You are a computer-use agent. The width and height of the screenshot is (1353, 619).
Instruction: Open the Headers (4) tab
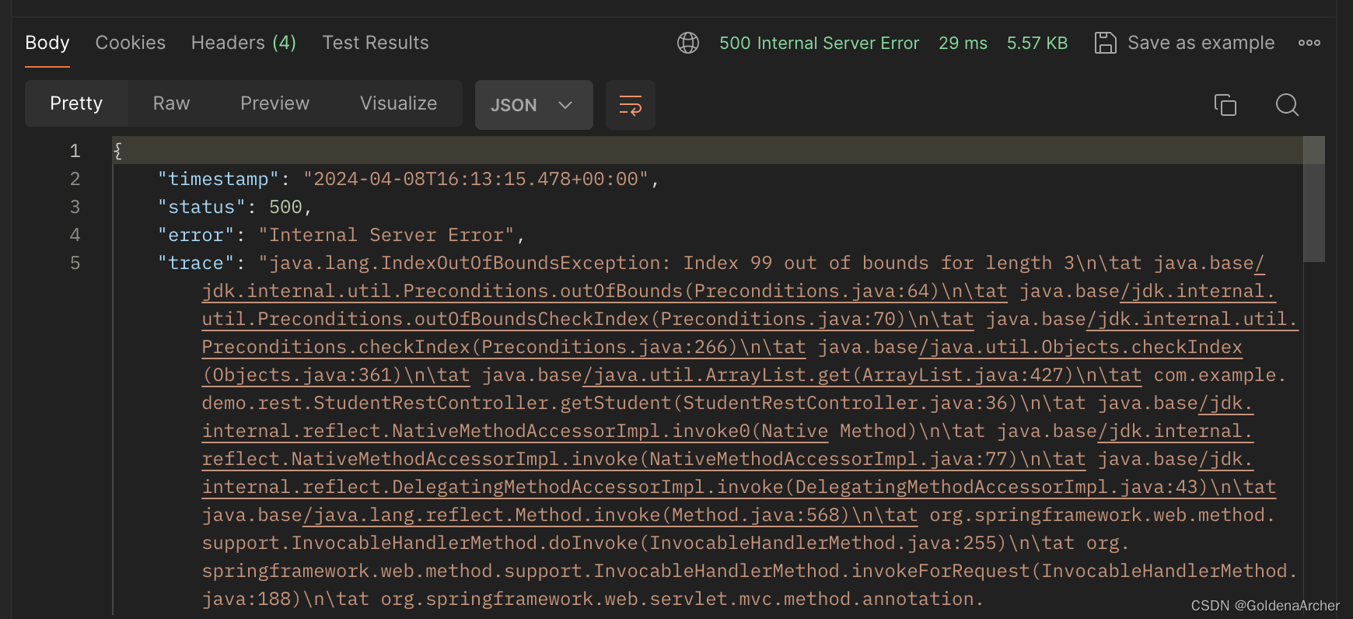click(243, 43)
